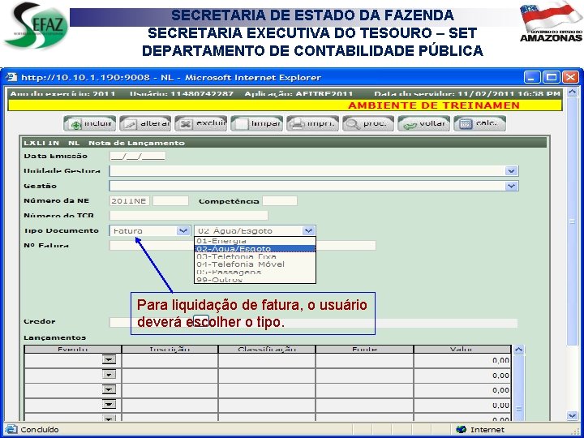Select 01-Energia from the list
The width and height of the screenshot is (584, 438).
point(255,241)
